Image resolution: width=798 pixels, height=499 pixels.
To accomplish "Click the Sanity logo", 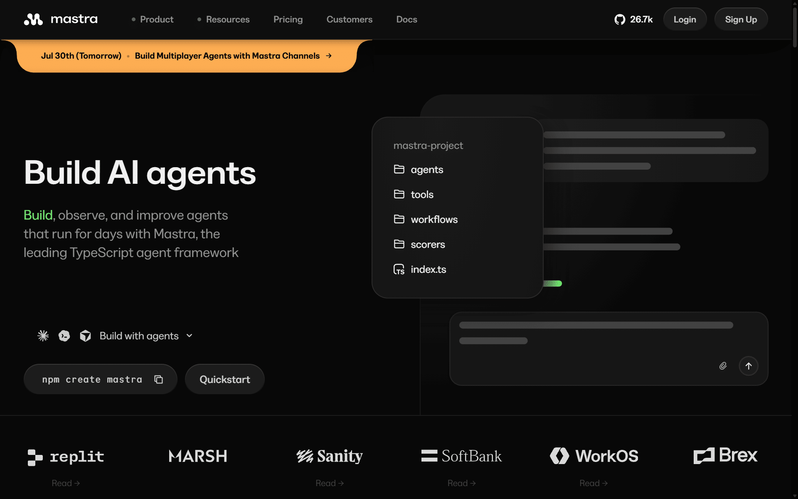I will [x=330, y=456].
